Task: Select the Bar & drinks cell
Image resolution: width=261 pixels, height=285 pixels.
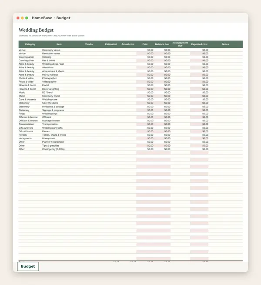Action: tap(59, 60)
